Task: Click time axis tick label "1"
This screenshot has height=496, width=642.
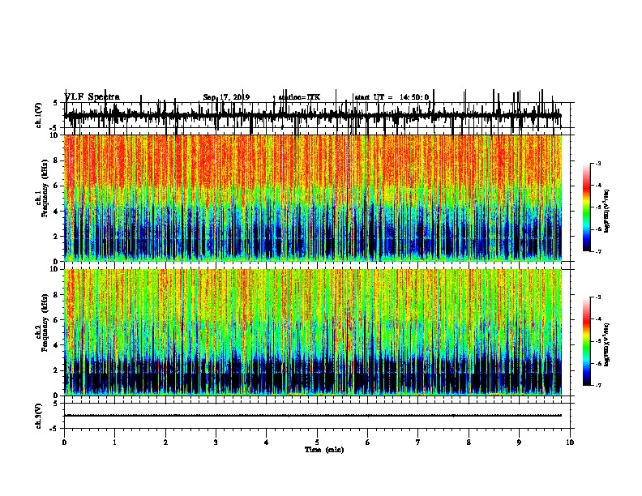Action: click(x=115, y=443)
